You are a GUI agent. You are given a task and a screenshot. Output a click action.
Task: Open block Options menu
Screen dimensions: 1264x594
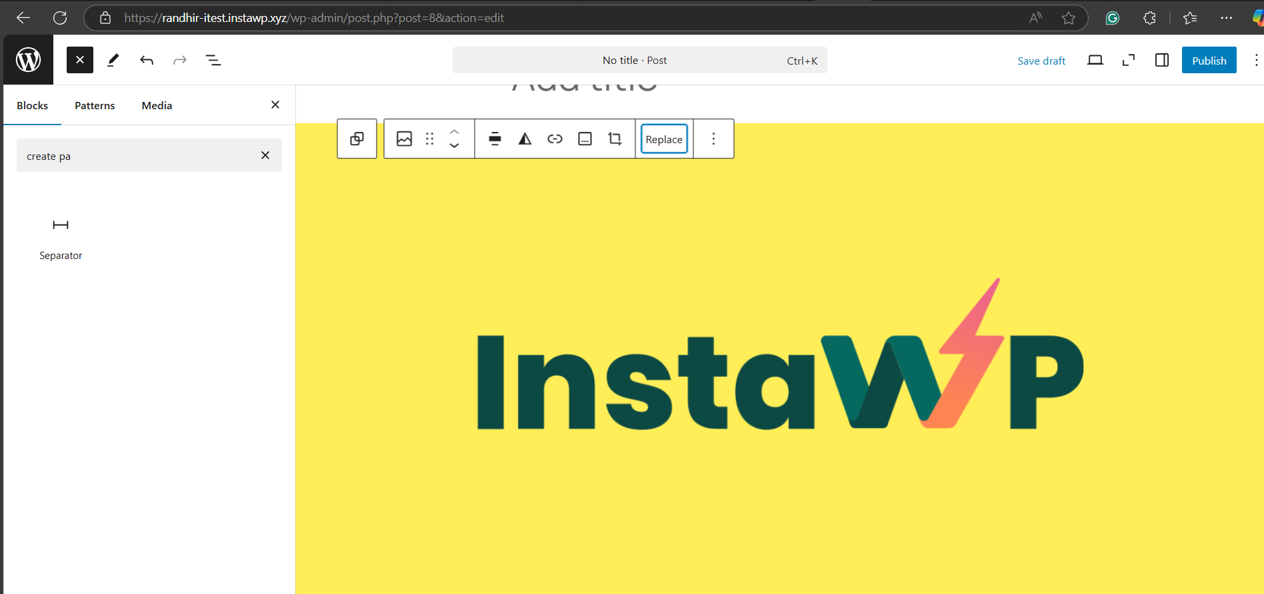click(713, 139)
